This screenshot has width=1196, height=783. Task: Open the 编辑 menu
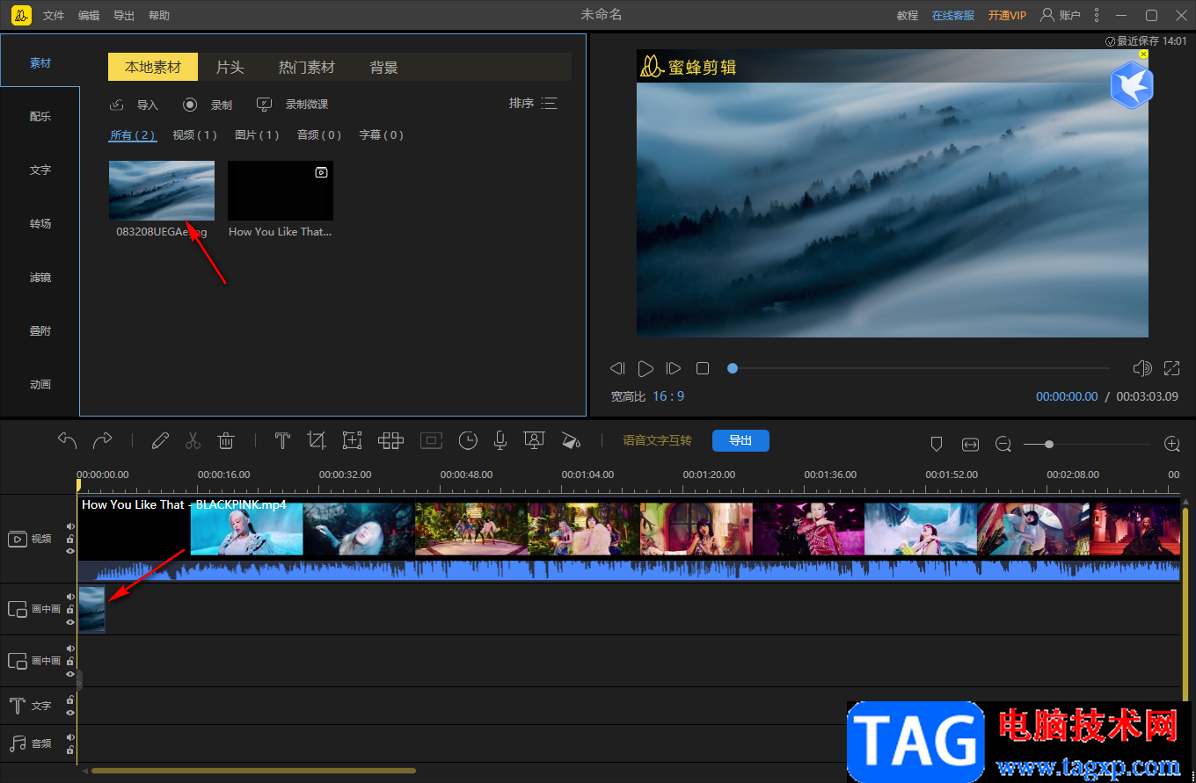89,16
